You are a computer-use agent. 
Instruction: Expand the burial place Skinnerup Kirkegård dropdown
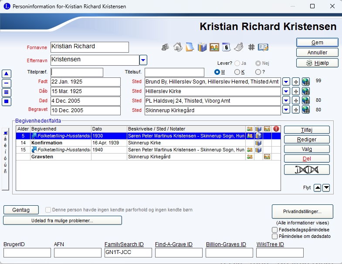click(x=286, y=110)
